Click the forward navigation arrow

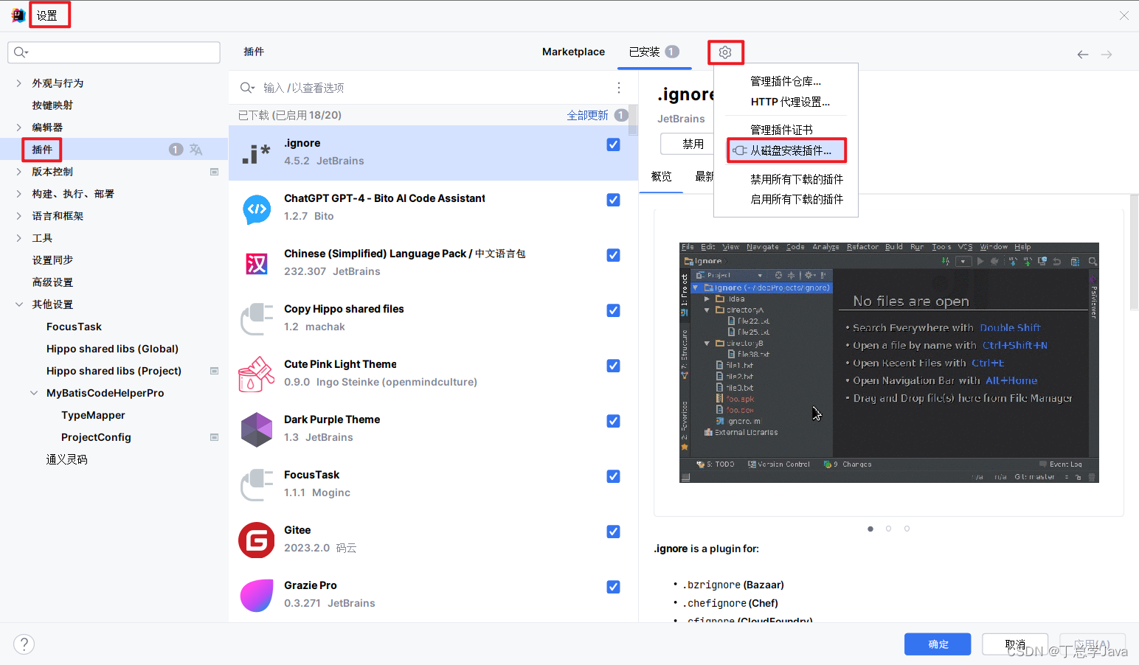(1107, 55)
